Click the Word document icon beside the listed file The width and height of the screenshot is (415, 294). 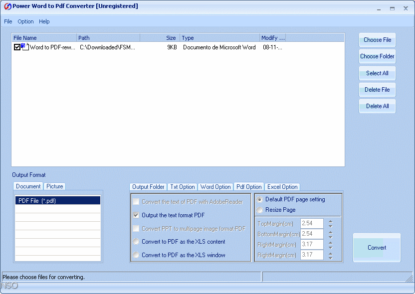(25, 47)
